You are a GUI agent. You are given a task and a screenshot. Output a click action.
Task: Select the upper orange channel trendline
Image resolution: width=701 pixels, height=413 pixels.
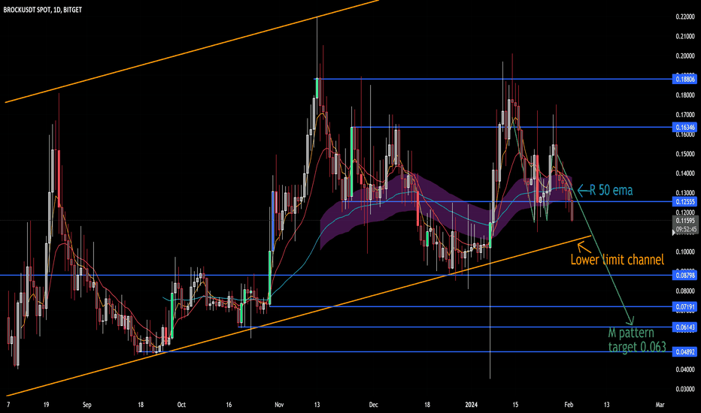coord(193,51)
